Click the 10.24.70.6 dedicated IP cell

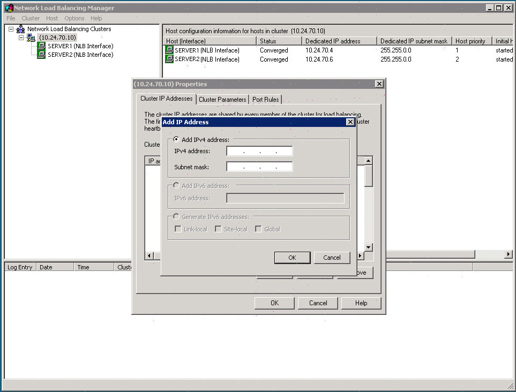click(319, 59)
